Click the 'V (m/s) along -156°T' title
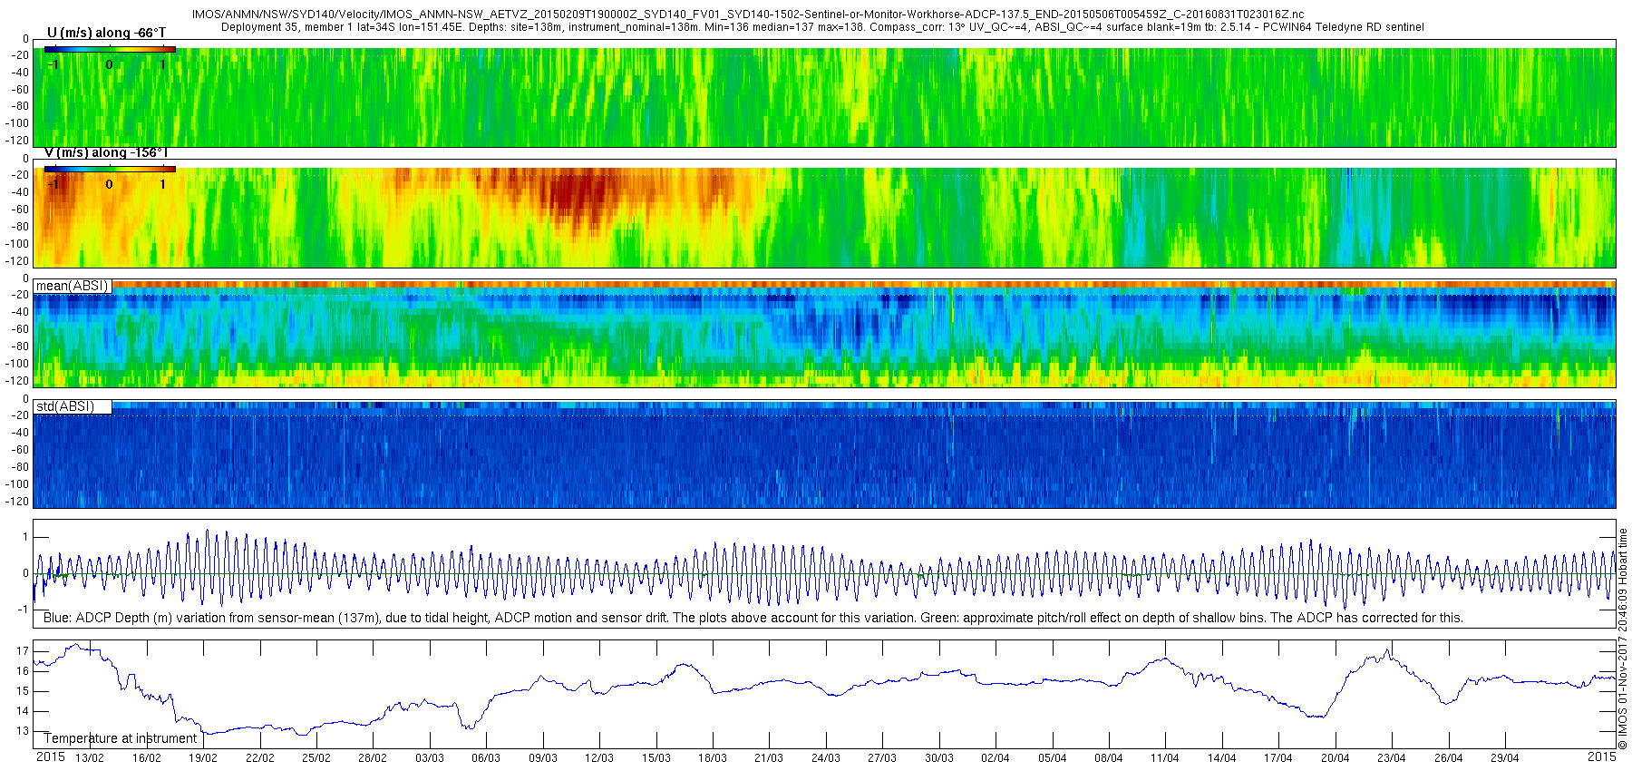Image resolution: width=1632 pixels, height=771 pixels. click(106, 152)
